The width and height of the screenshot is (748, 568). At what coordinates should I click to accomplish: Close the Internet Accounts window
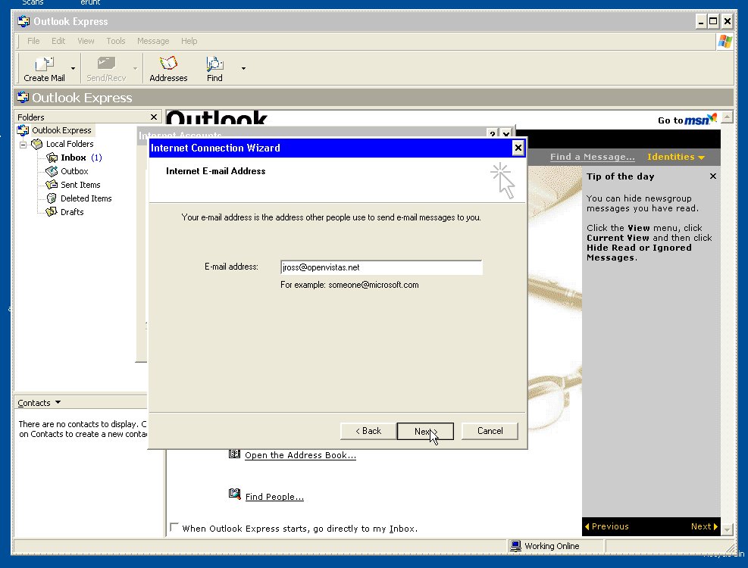[x=506, y=134]
